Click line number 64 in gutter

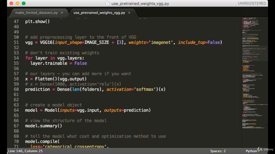pos(16,110)
